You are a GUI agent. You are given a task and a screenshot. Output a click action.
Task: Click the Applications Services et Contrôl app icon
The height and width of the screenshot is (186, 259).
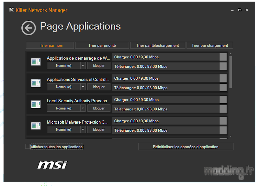36,83
